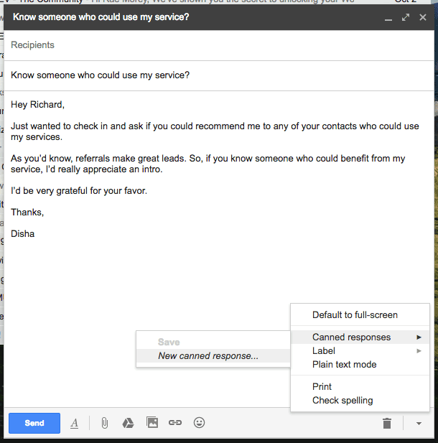
Task: Attach files using the paperclip icon
Action: (x=104, y=423)
